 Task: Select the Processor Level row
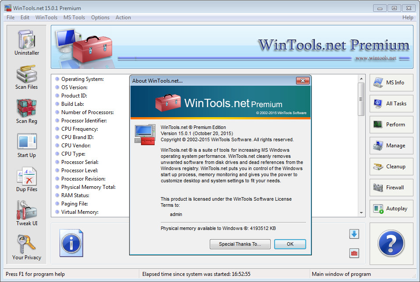point(77,170)
